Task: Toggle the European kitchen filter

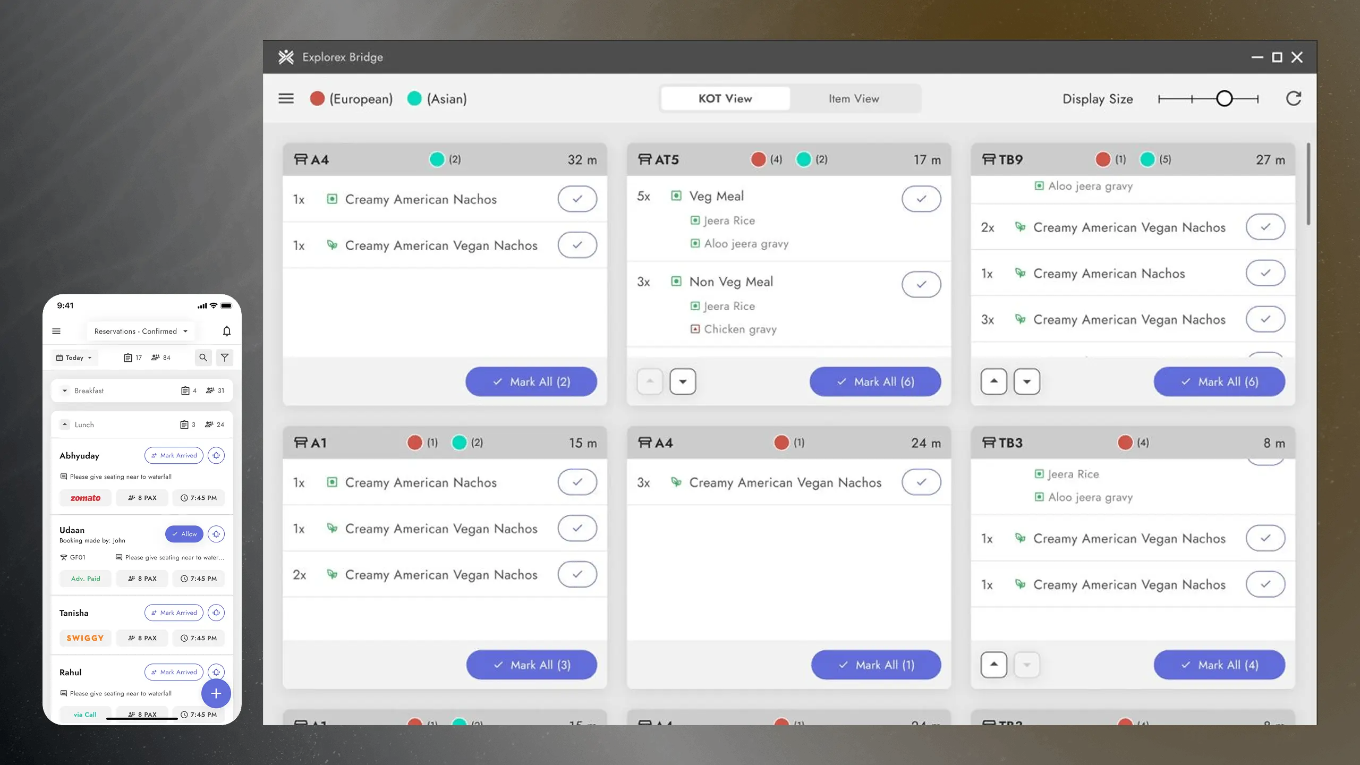Action: (351, 98)
